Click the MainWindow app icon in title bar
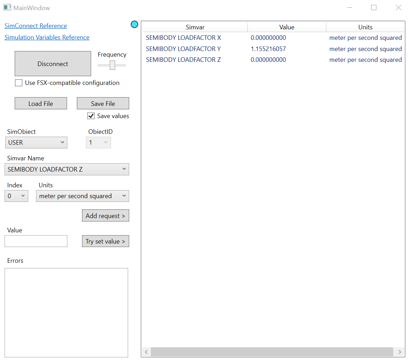 point(7,7)
